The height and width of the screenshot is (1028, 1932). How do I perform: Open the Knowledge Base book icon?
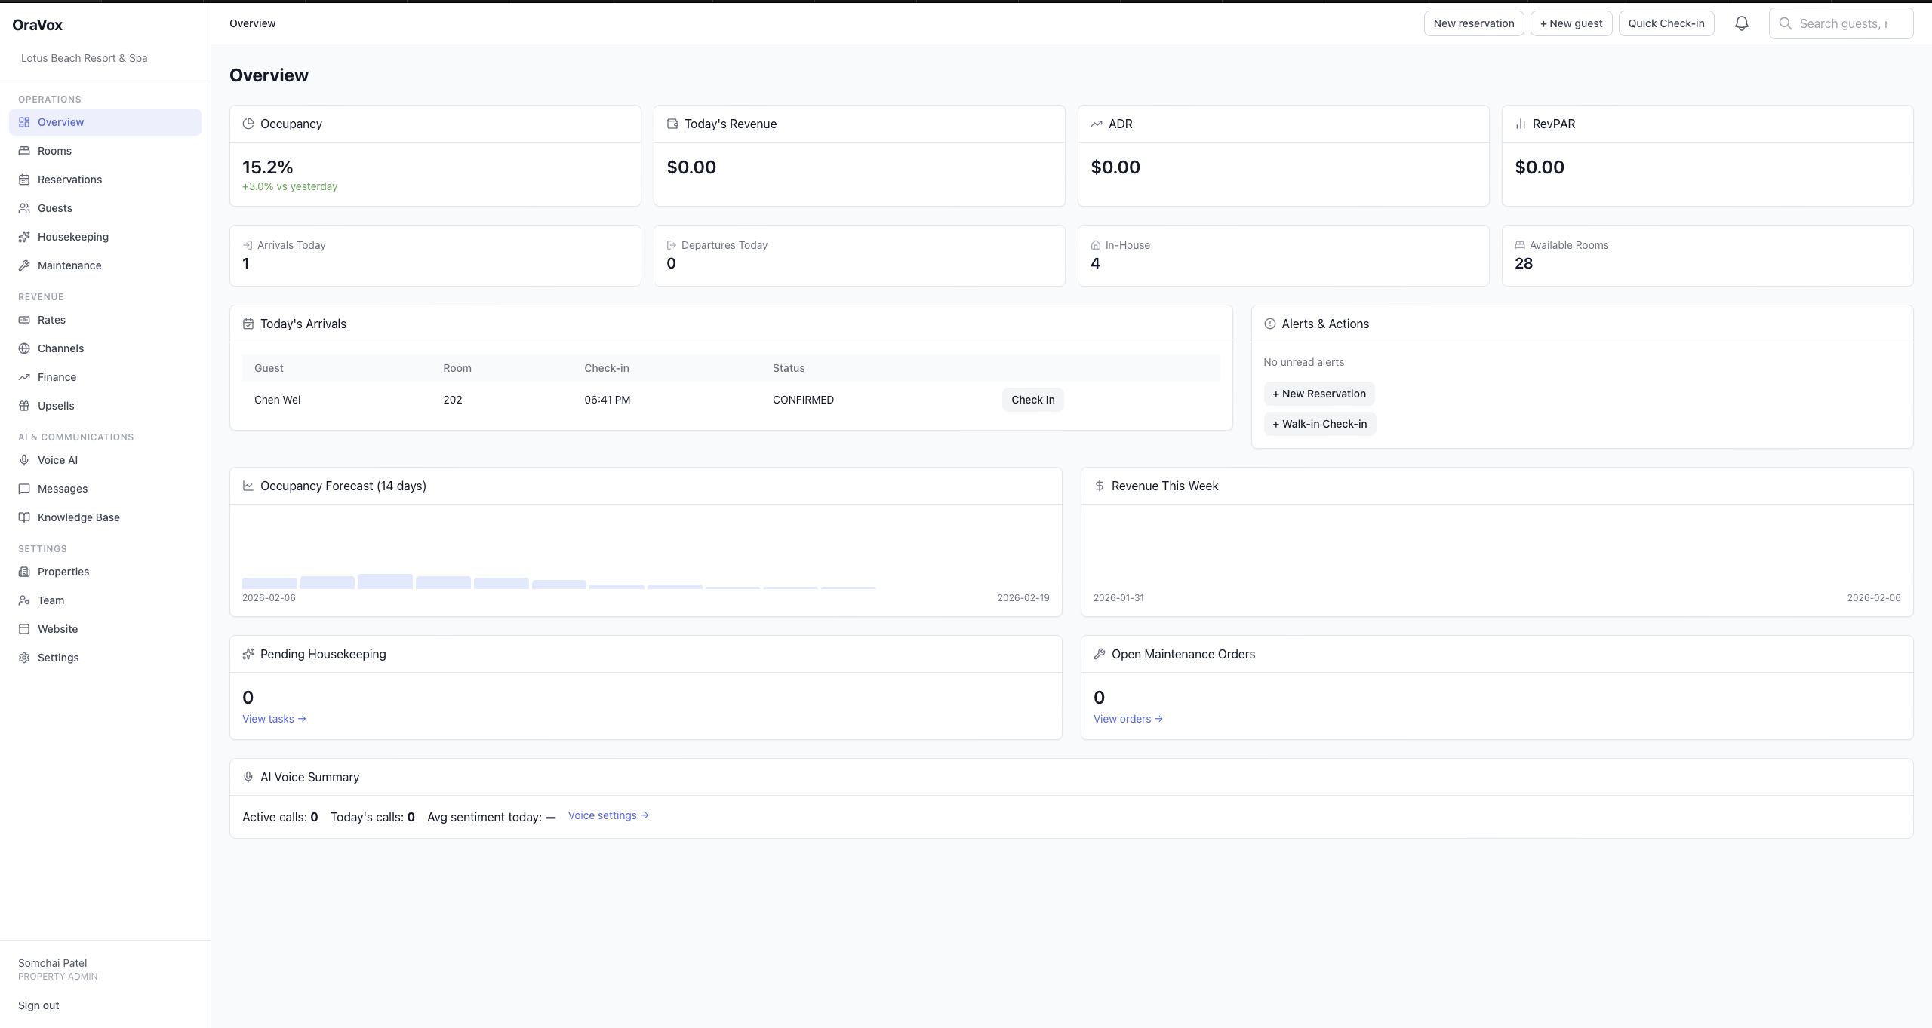coord(23,517)
